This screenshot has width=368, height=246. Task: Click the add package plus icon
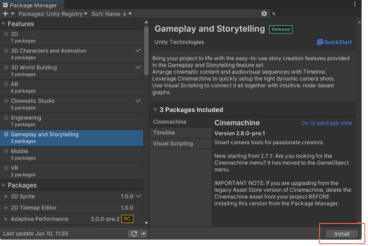point(5,14)
